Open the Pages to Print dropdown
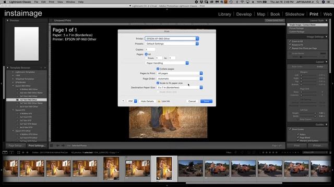The image size is (334, 187). (x=180, y=73)
